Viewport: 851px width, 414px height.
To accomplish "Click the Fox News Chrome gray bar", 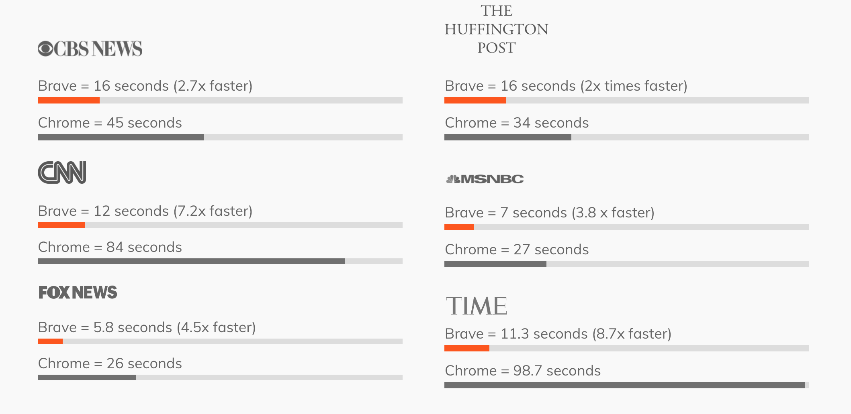I will coord(87,377).
